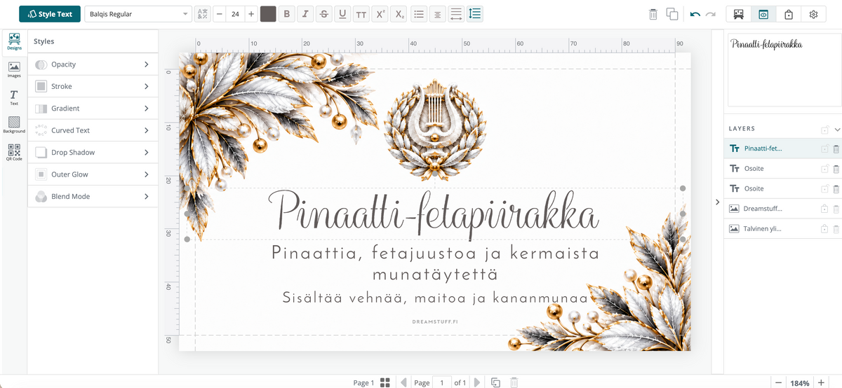Toggle strikethrough formatting

pos(323,14)
